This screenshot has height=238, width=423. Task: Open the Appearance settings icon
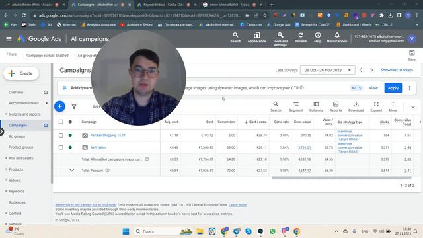(x=257, y=38)
